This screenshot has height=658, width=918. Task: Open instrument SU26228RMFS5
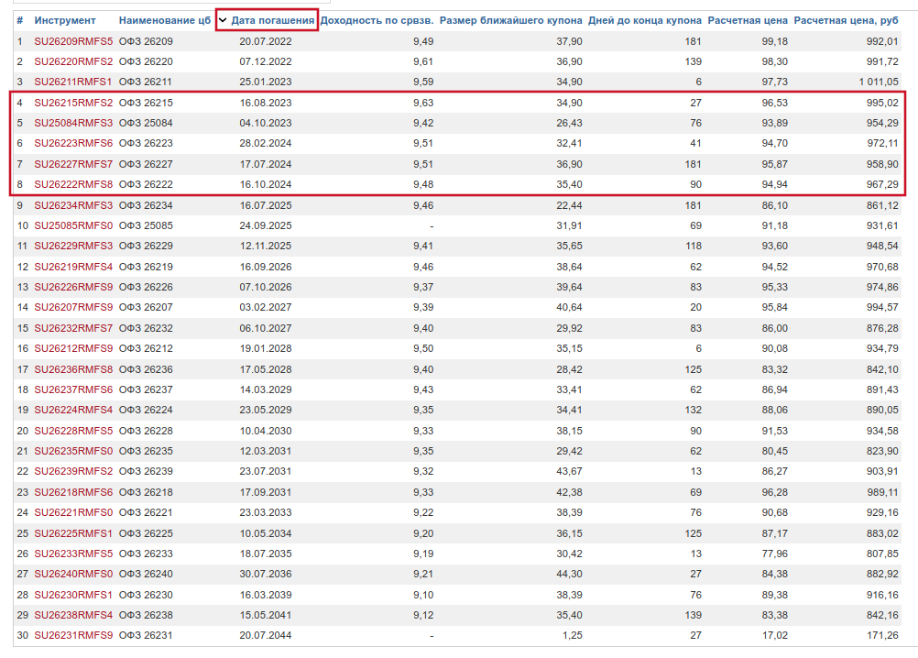[x=73, y=431]
